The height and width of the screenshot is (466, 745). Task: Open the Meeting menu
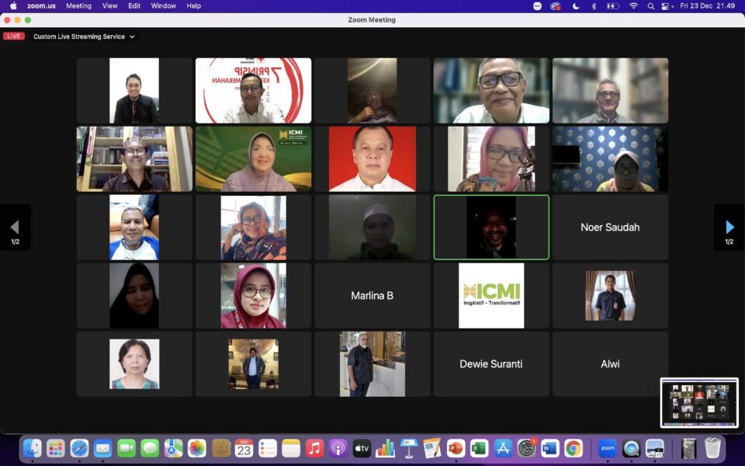click(78, 6)
